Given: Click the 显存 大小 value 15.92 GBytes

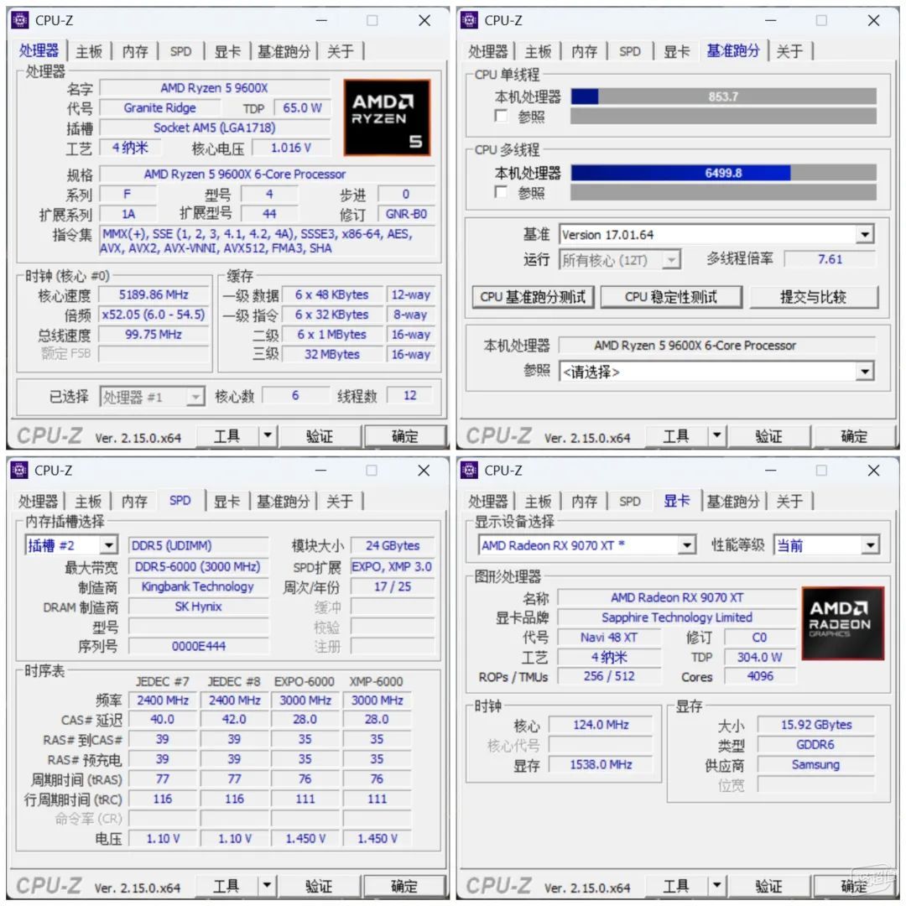Looking at the screenshot, I should tap(816, 725).
